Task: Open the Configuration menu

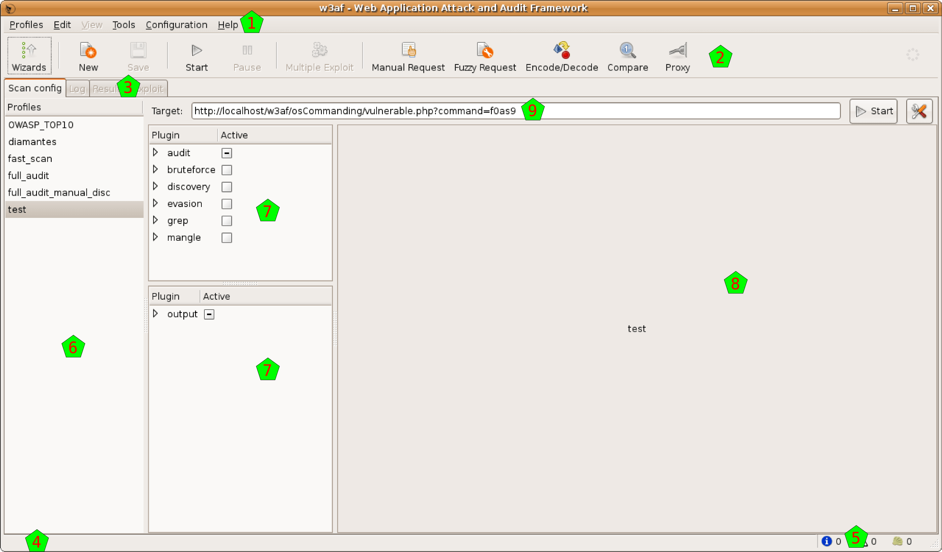Action: click(x=176, y=25)
